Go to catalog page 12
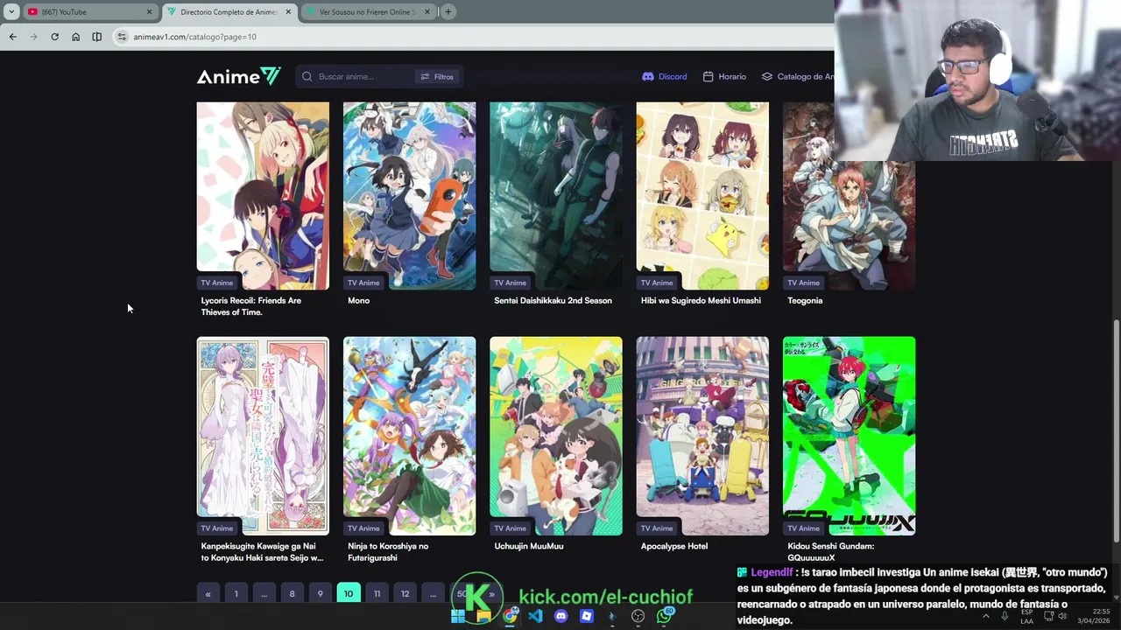 (x=405, y=593)
